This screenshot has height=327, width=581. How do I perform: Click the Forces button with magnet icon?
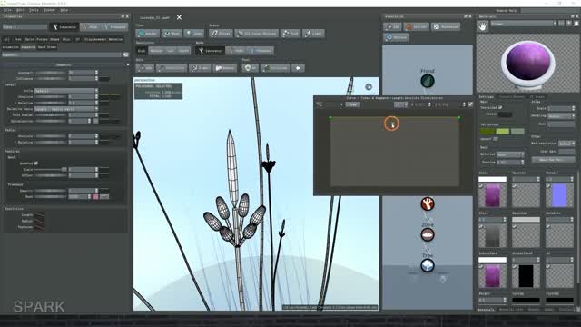pyautogui.click(x=221, y=34)
